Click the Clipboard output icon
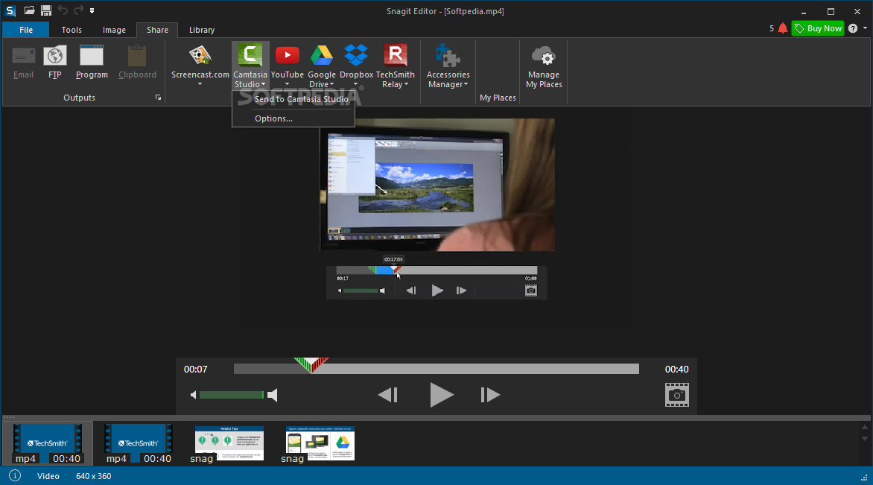 pyautogui.click(x=137, y=62)
